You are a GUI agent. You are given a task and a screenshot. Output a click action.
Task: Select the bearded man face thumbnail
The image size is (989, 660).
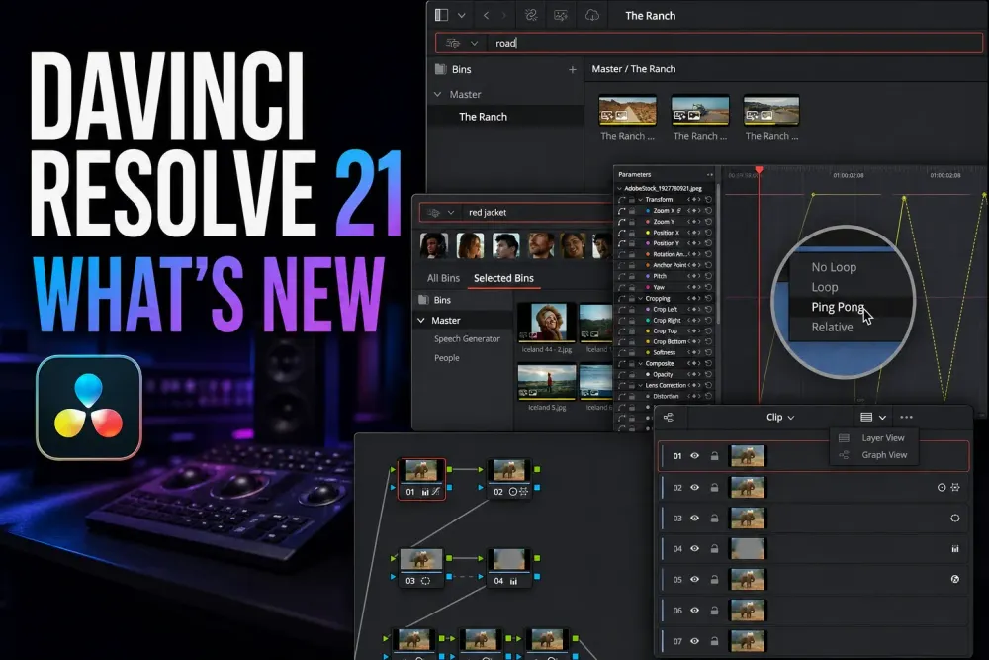pos(542,246)
